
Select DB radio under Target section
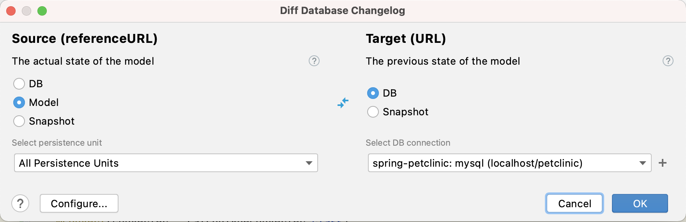point(373,93)
